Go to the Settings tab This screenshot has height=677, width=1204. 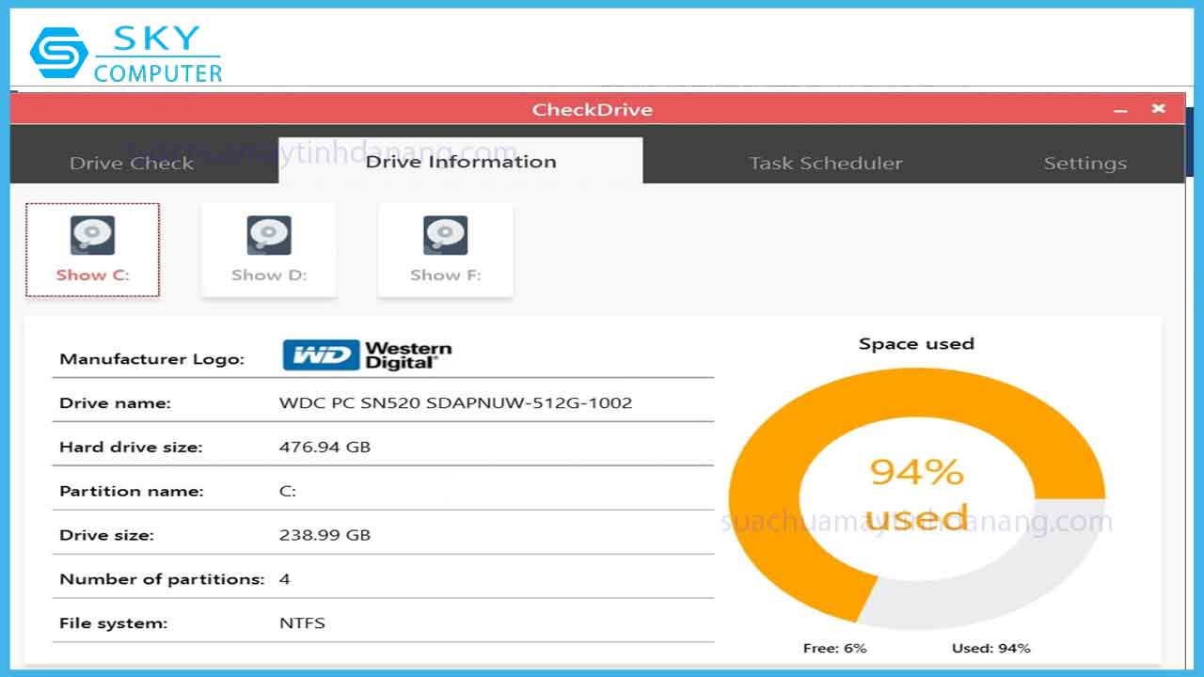pyautogui.click(x=1085, y=163)
